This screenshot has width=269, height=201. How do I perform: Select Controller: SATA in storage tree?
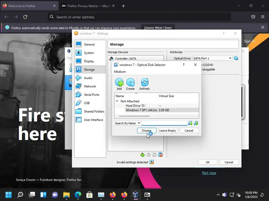tap(126, 58)
